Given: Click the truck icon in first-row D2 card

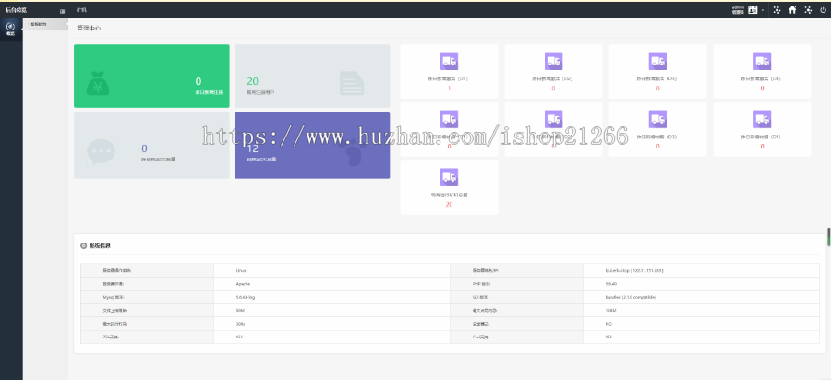Looking at the screenshot, I should click(x=553, y=62).
